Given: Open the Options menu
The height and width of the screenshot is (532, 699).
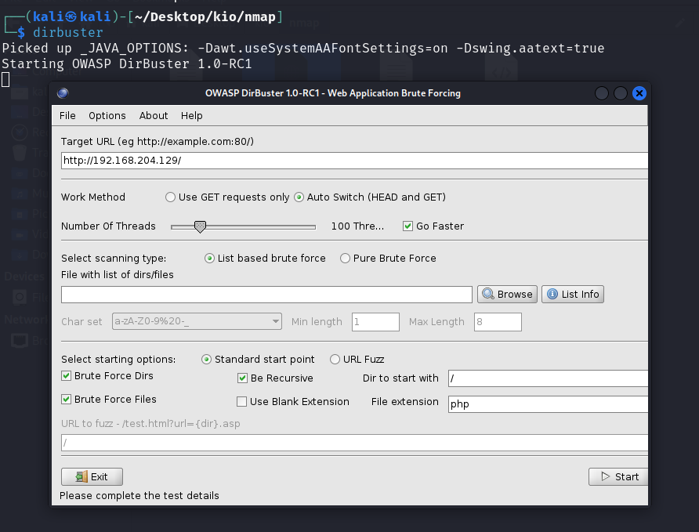Looking at the screenshot, I should (107, 116).
